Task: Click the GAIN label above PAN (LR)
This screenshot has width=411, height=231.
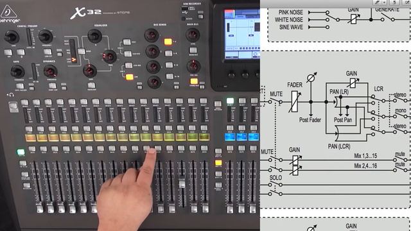Action: pyautogui.click(x=351, y=74)
